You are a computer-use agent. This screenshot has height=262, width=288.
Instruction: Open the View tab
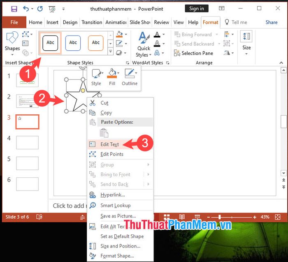point(179,22)
